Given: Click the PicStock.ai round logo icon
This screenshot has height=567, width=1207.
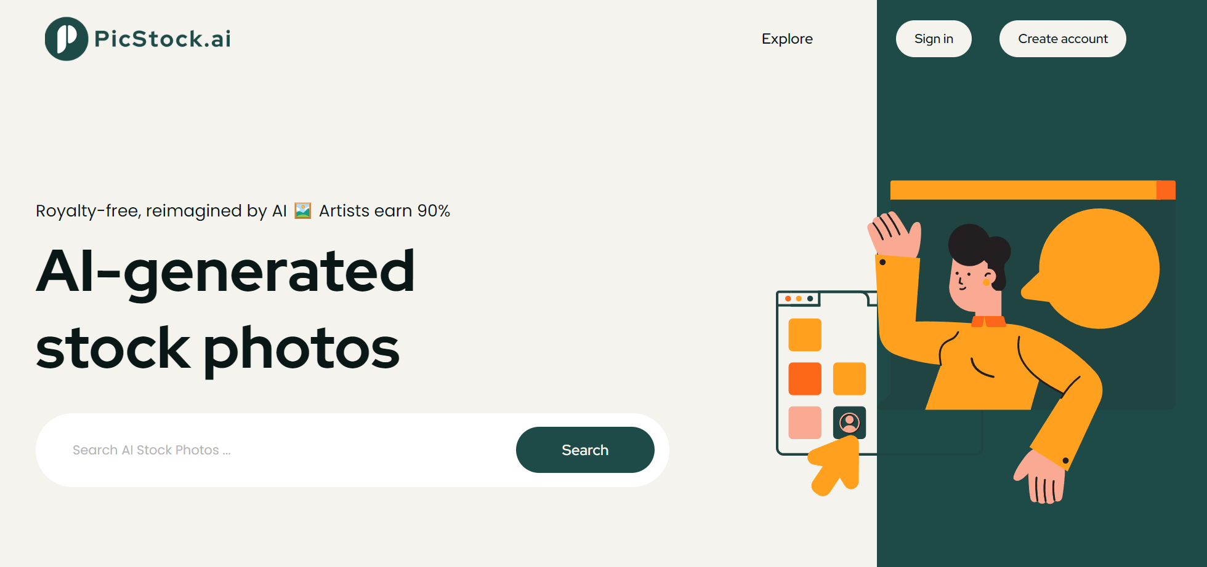Looking at the screenshot, I should tap(67, 39).
